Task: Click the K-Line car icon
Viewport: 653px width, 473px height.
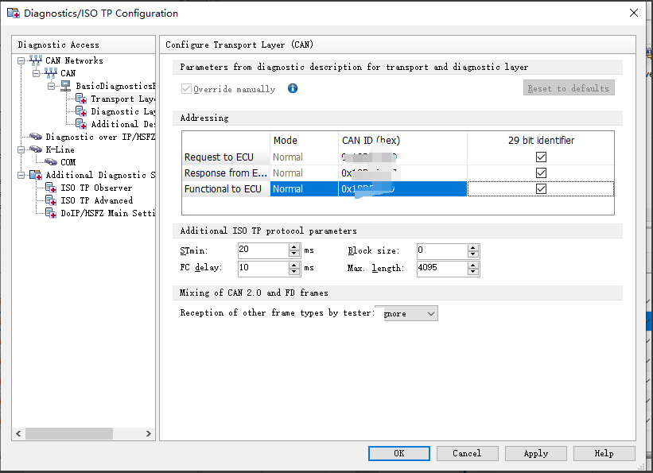Action: 36,149
